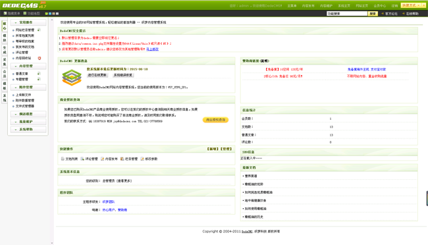
Task: Open 系统主页 in the top navigation
Action: (x=344, y=6)
